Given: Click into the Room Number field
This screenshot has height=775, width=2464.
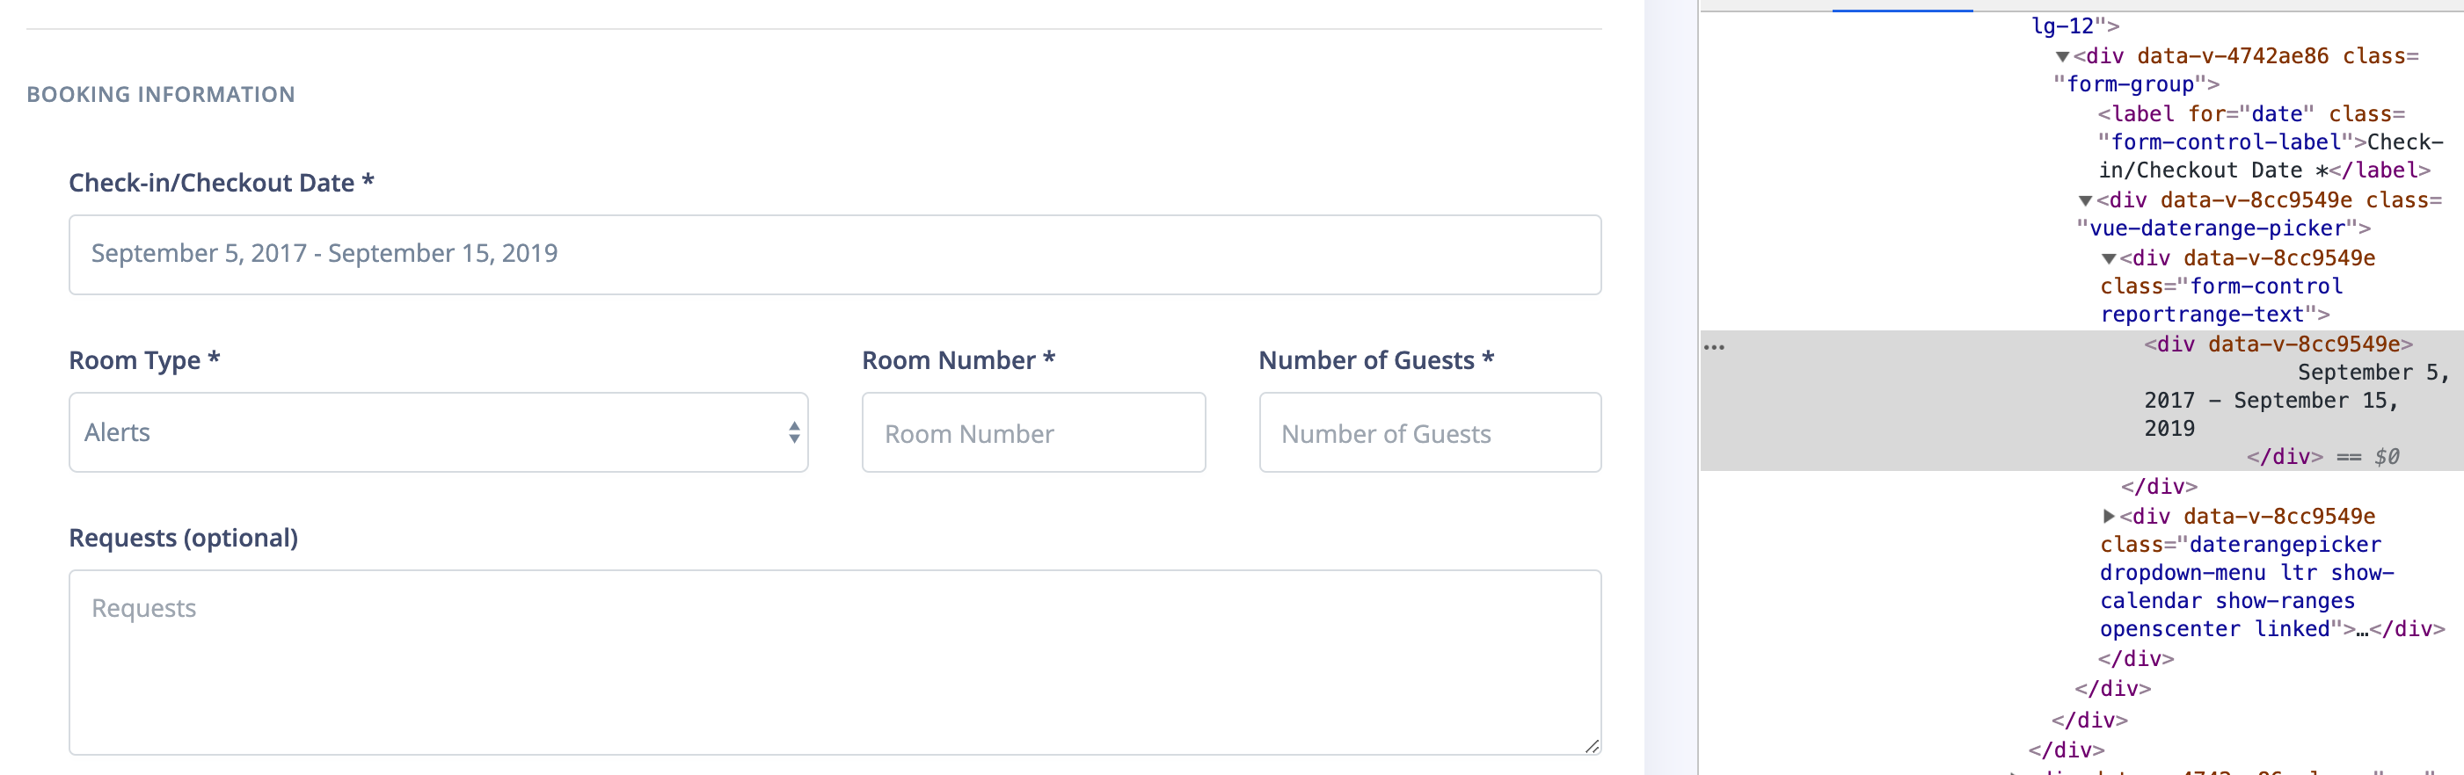Looking at the screenshot, I should 1033,432.
